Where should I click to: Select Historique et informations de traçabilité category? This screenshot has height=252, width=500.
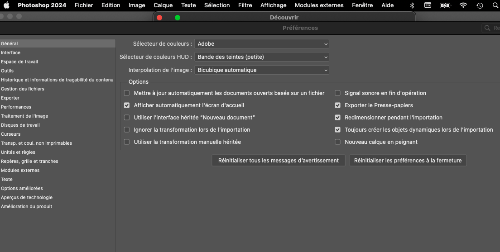pos(58,80)
